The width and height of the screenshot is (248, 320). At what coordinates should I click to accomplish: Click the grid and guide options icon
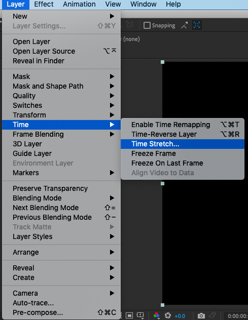click(x=140, y=315)
